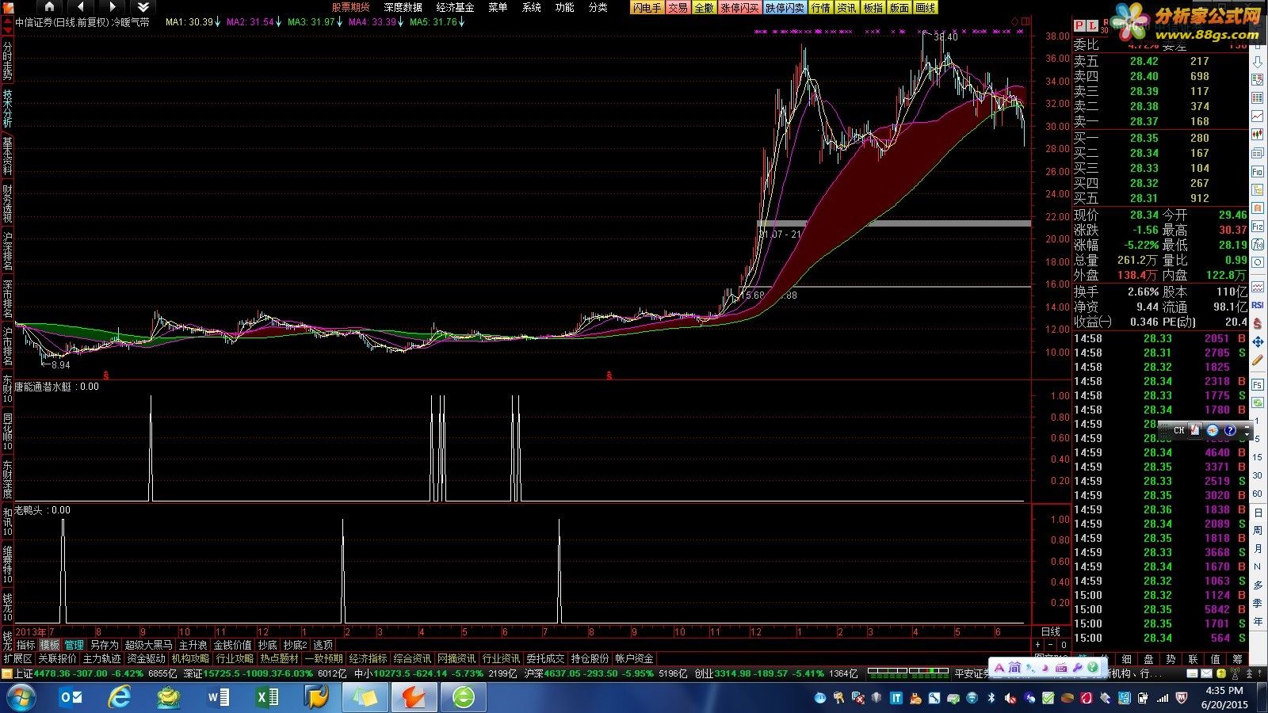Click the 指标 tab below the chart

coord(26,646)
